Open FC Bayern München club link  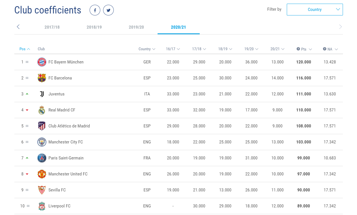click(x=66, y=62)
